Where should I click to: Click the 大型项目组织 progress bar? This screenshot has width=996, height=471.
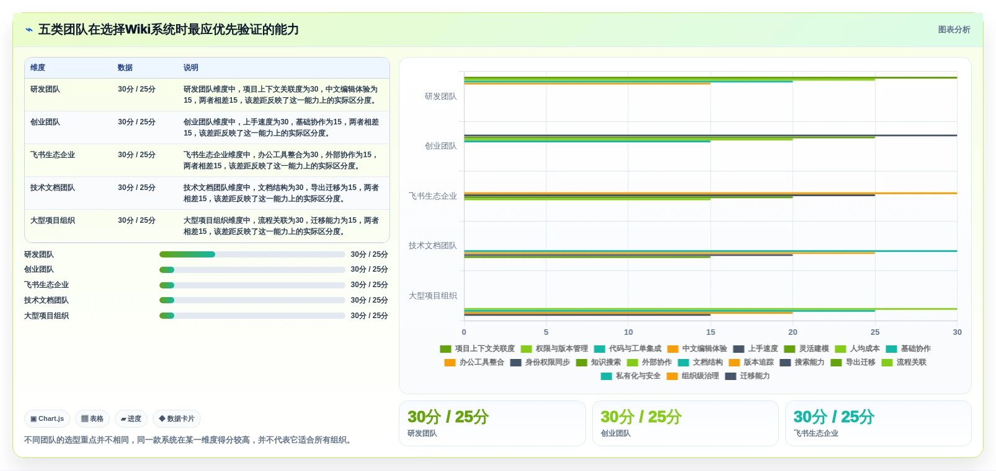pyautogui.click(x=252, y=316)
